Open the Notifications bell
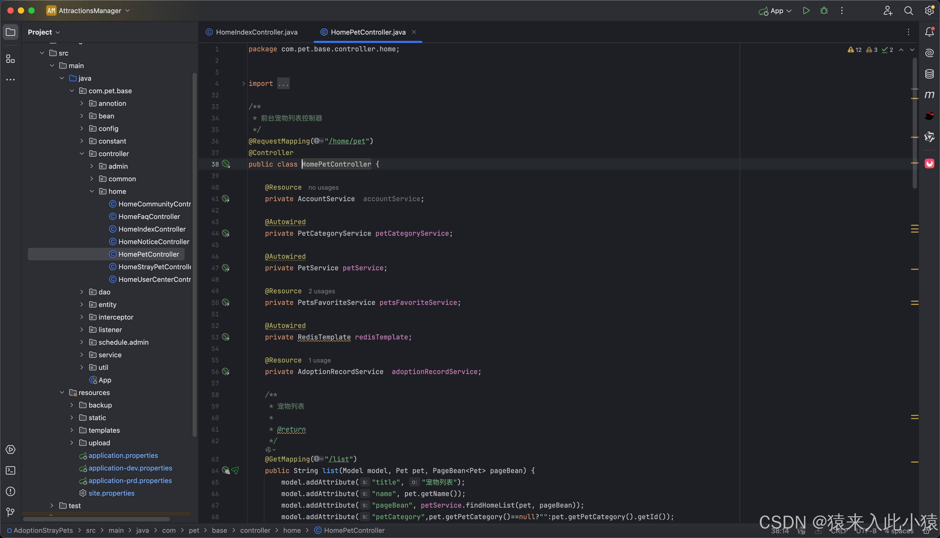 (x=929, y=32)
